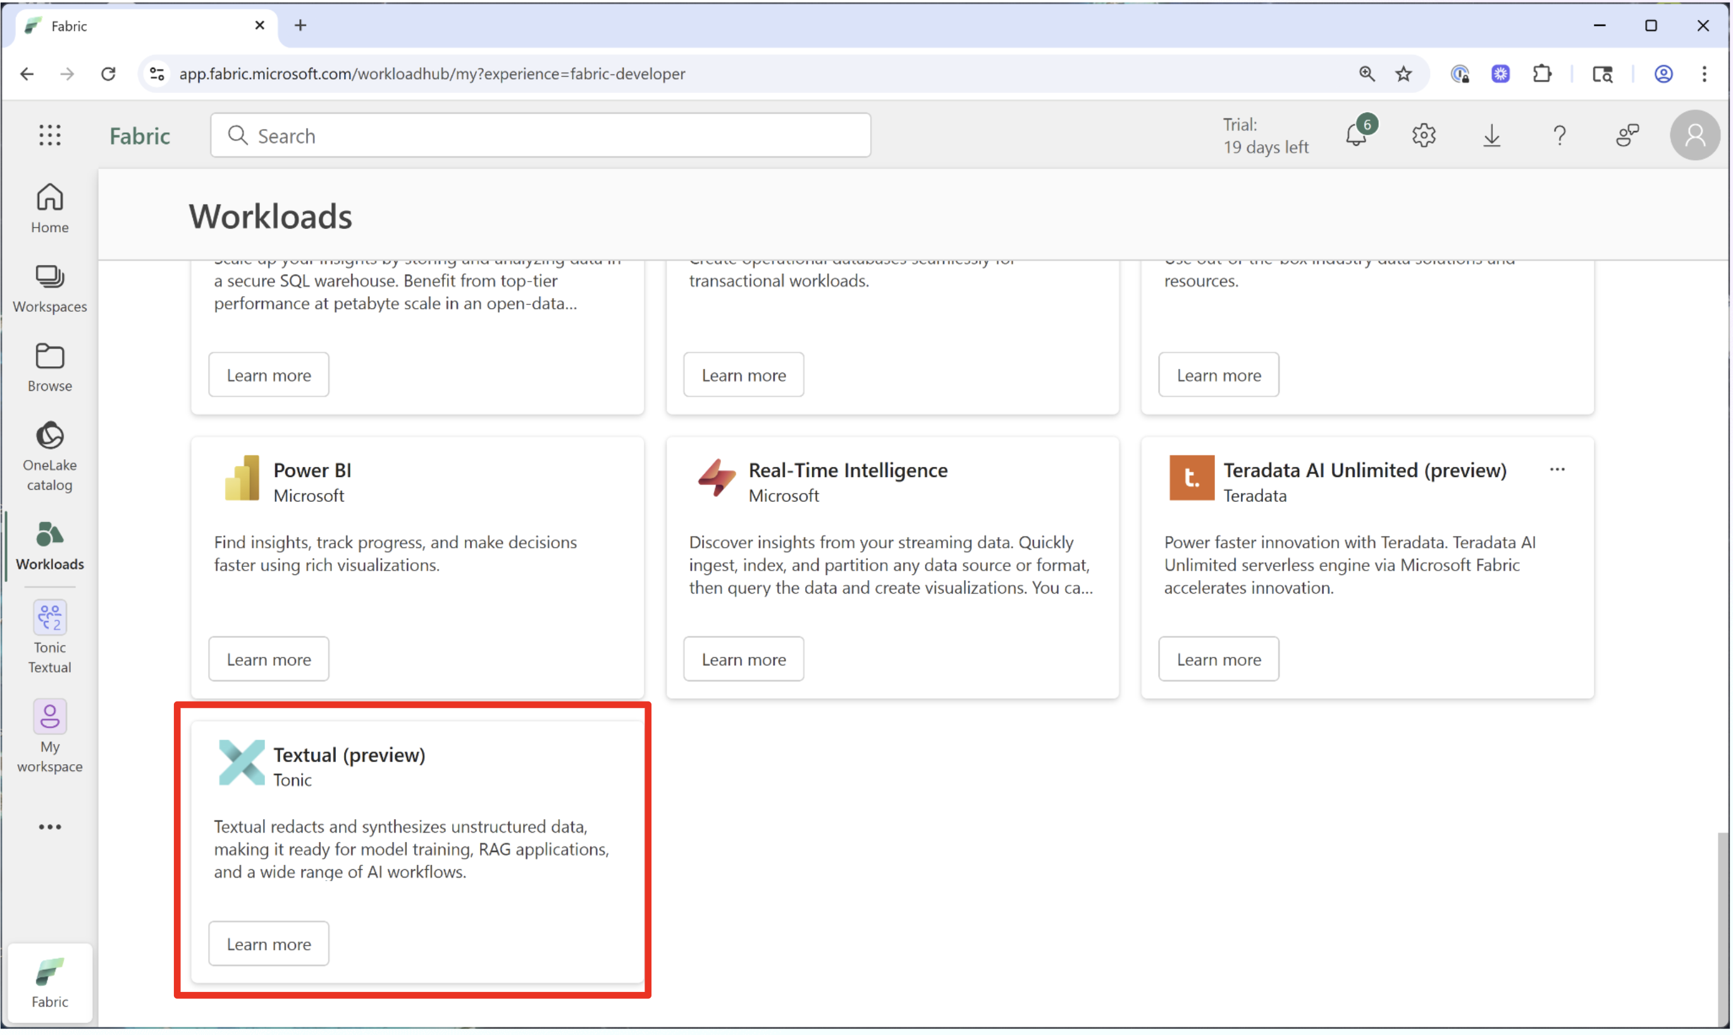Click Learn more for Real-Time Intelligence
1733x1035 pixels.
pos(743,660)
